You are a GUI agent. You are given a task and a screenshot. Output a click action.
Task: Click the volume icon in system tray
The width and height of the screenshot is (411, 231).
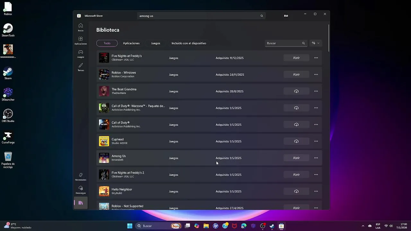point(391,226)
